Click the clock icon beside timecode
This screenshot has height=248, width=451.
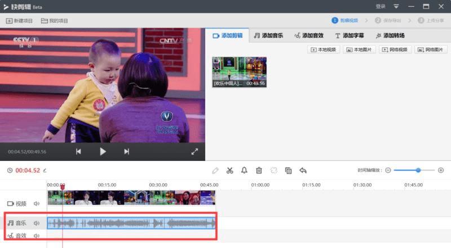click(x=10, y=170)
